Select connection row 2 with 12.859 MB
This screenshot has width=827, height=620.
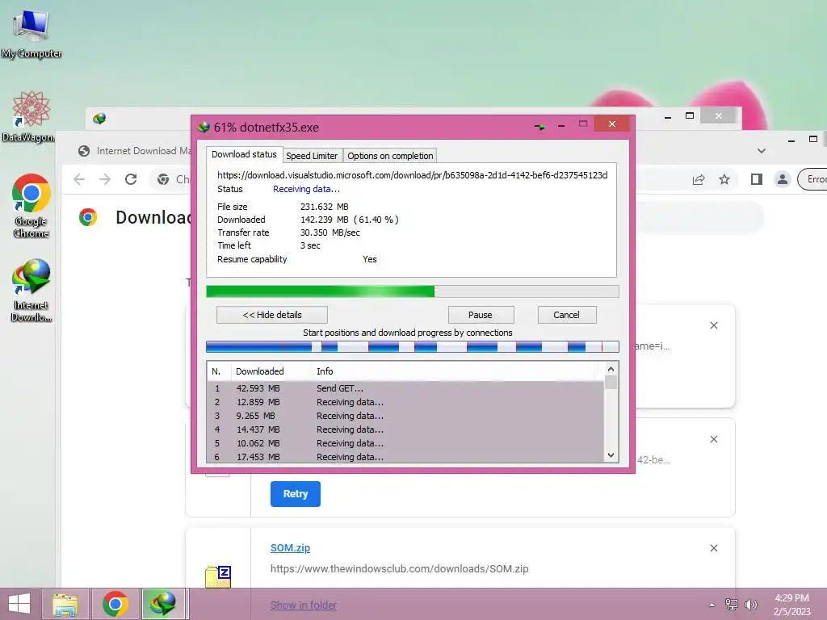point(405,402)
